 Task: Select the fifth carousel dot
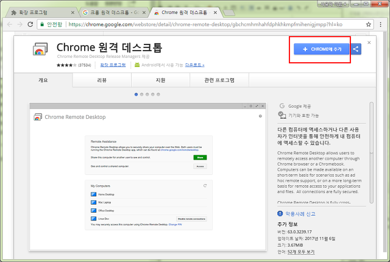pyautogui.click(x=158, y=94)
